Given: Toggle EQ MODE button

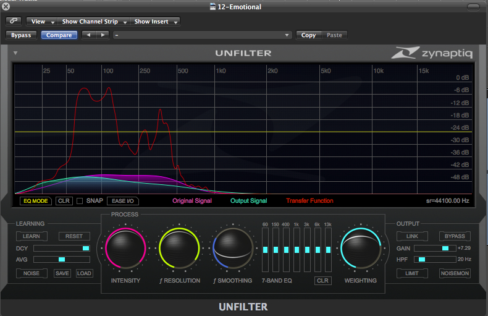Looking at the screenshot, I should point(35,201).
